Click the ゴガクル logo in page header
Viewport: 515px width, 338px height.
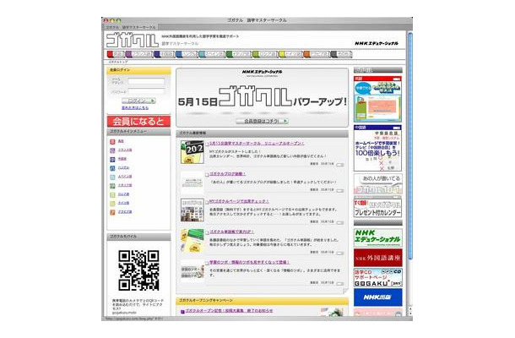click(132, 41)
